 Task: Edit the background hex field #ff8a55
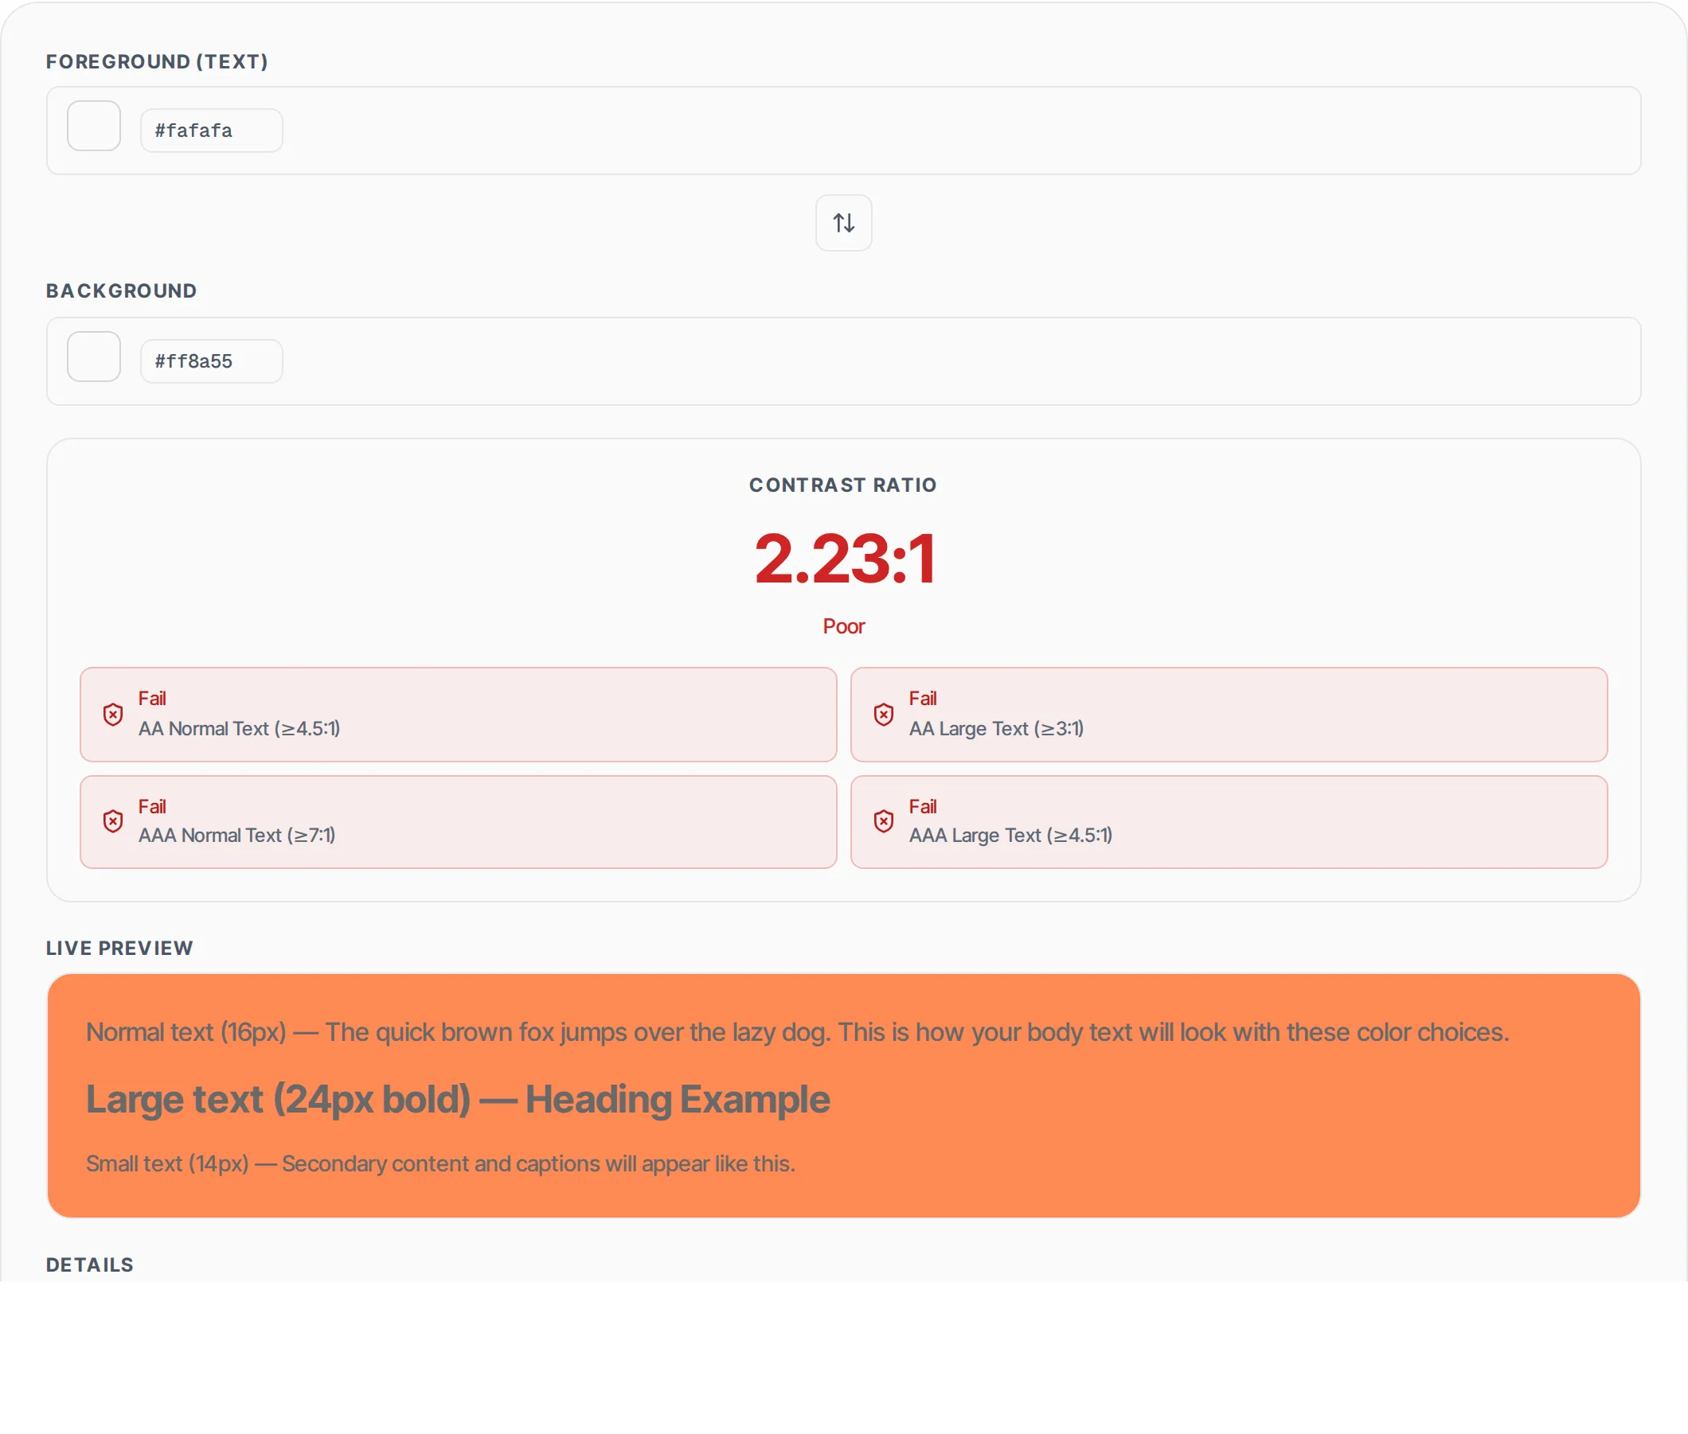pos(212,361)
